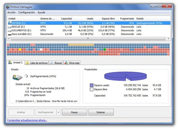Open the Acción menu
This screenshot has height=129, width=178.
[11, 12]
